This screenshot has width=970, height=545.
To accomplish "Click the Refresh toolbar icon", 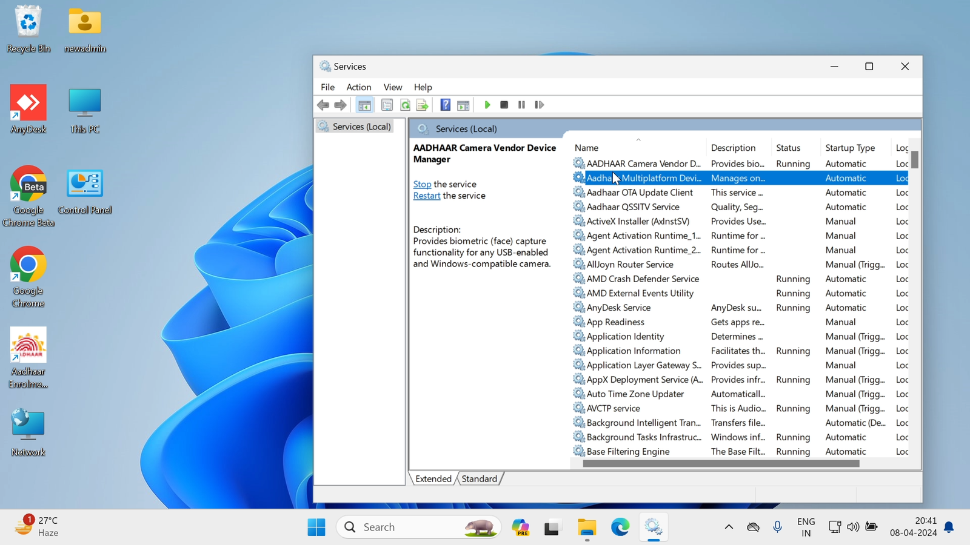I will (405, 105).
